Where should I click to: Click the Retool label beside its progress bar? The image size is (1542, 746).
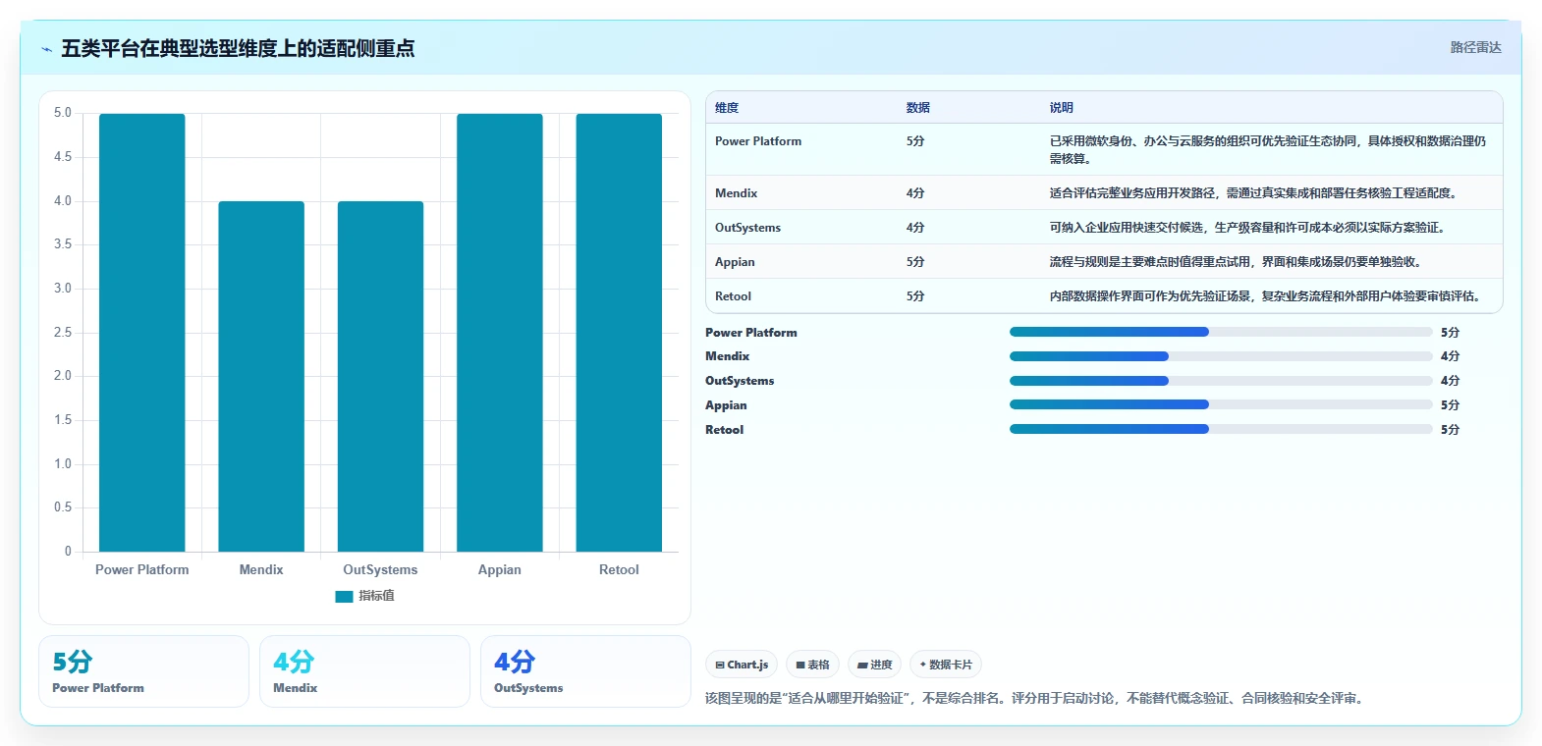(725, 430)
